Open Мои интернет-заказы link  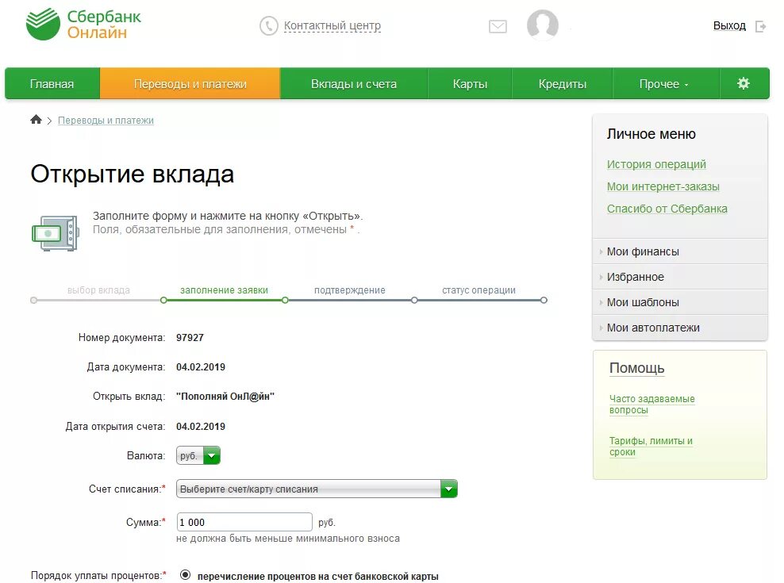pos(663,186)
